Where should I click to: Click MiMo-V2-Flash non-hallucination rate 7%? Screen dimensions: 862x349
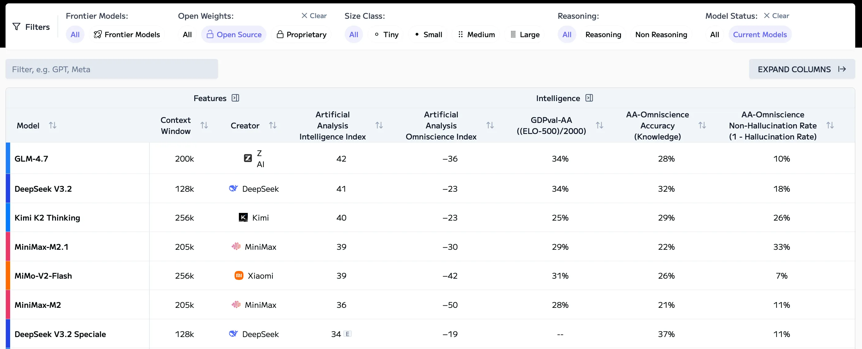[x=781, y=276]
